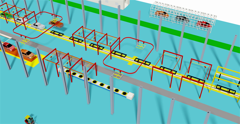Select the empty yellow hanger inside the center red loop

140,46
